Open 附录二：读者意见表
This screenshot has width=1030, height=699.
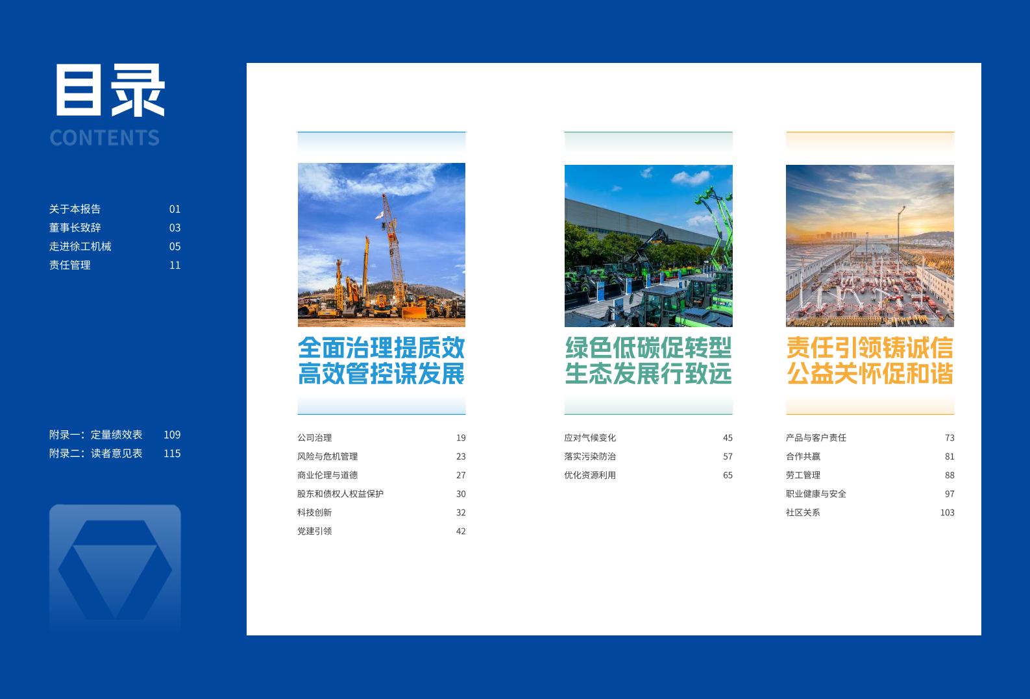click(96, 454)
